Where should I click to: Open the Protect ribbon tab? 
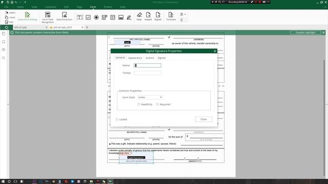click(108, 7)
